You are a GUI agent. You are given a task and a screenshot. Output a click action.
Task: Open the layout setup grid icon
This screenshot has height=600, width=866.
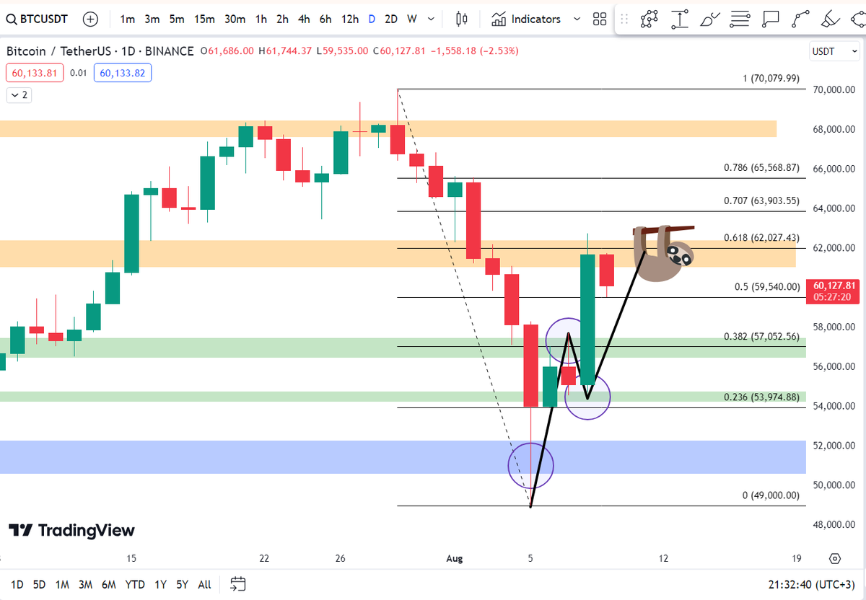coord(600,19)
